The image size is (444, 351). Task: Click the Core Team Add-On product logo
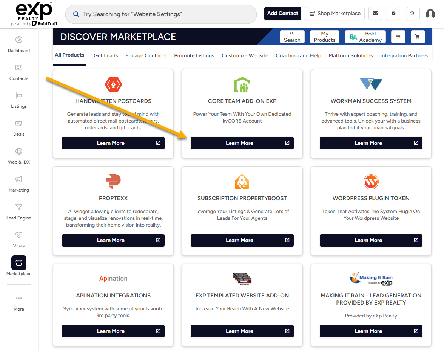coord(242,84)
